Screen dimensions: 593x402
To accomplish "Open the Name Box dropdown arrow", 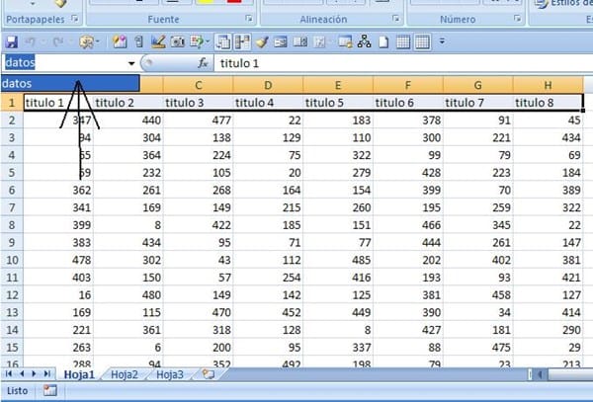I will [x=132, y=62].
